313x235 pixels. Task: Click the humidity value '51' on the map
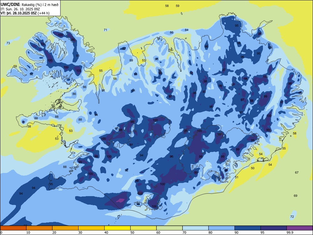click(237, 177)
